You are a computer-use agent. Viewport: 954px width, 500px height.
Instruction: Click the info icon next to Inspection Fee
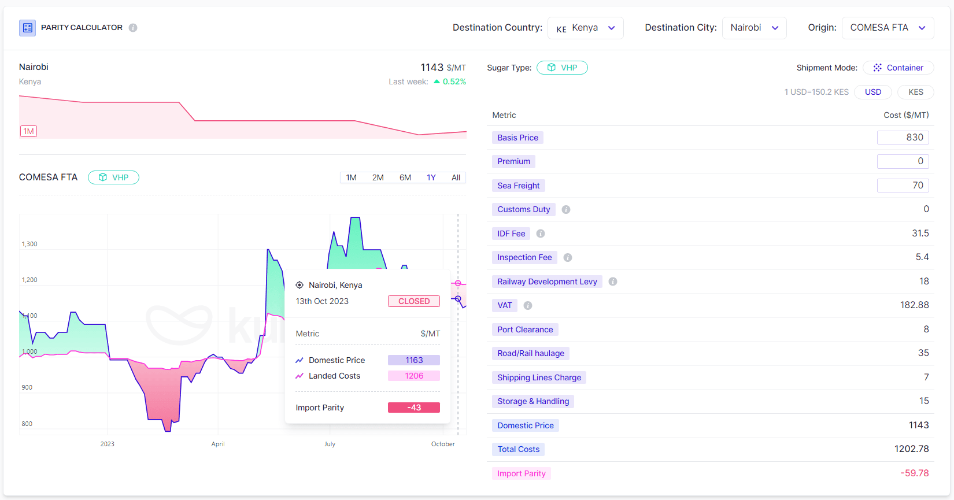(568, 258)
